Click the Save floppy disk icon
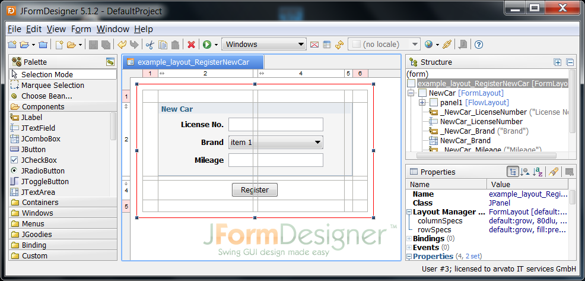This screenshot has height=281, width=585. click(93, 45)
